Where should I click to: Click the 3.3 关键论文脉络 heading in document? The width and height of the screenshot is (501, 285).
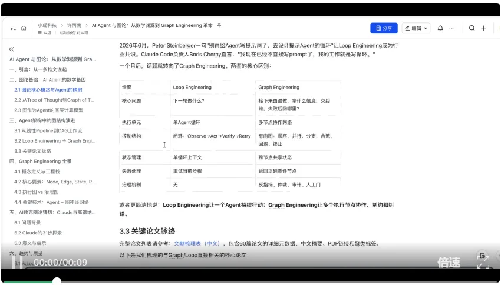tap(147, 231)
